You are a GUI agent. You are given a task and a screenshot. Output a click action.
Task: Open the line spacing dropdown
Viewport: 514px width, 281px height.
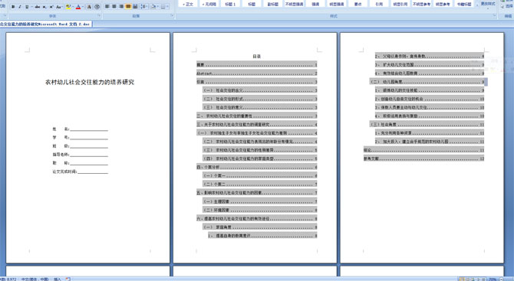pyautogui.click(x=144, y=7)
